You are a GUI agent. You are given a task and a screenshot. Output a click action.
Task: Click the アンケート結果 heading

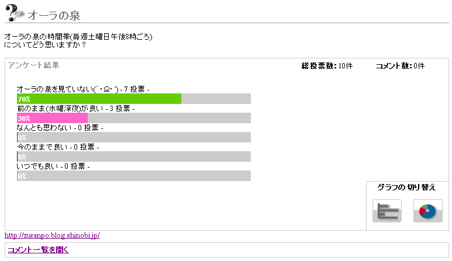pos(33,65)
